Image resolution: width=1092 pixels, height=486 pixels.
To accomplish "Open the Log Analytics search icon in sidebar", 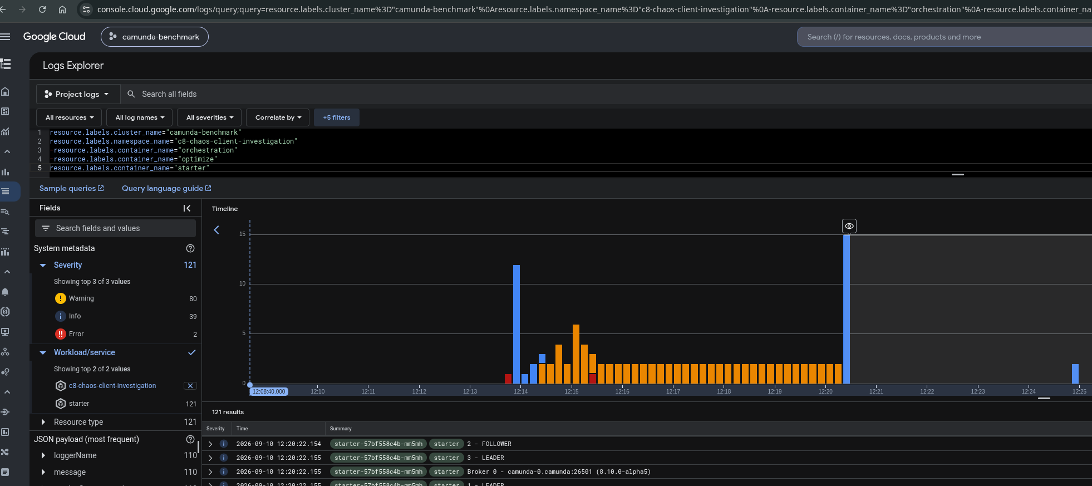I will tap(6, 212).
